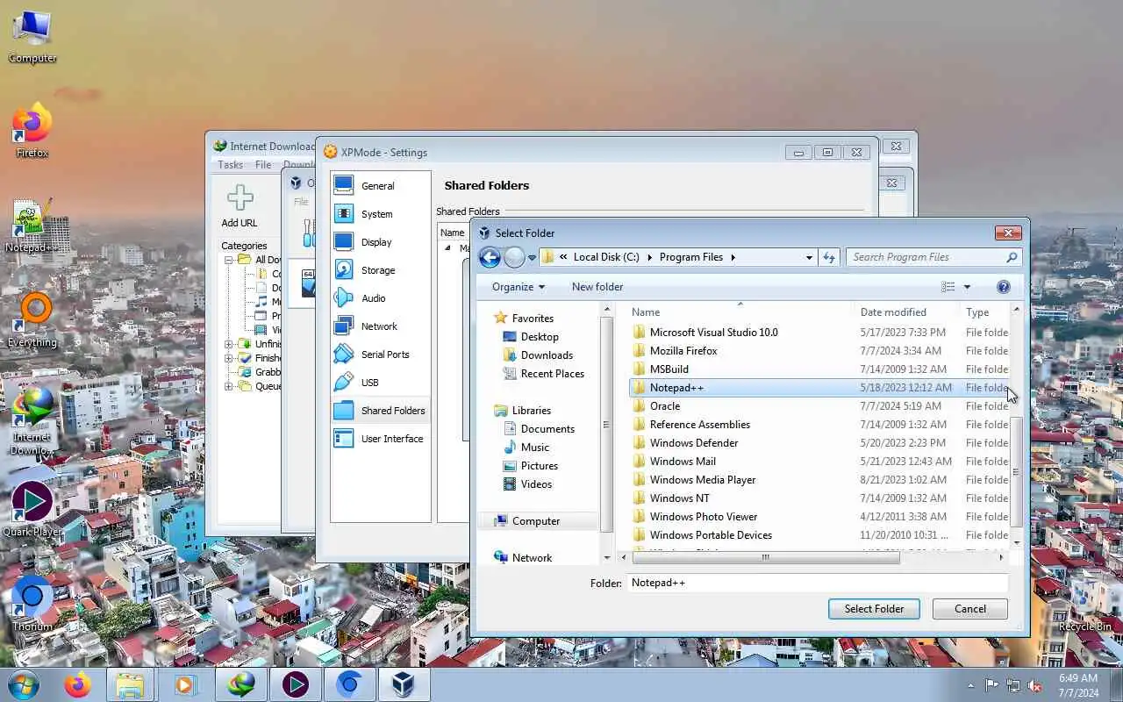Image resolution: width=1123 pixels, height=702 pixels.
Task: Click the Folder name input field
Action: [x=817, y=583]
